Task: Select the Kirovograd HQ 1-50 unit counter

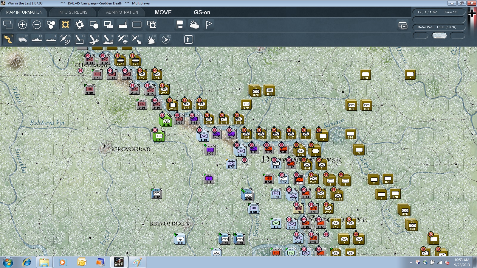Action: click(159, 136)
